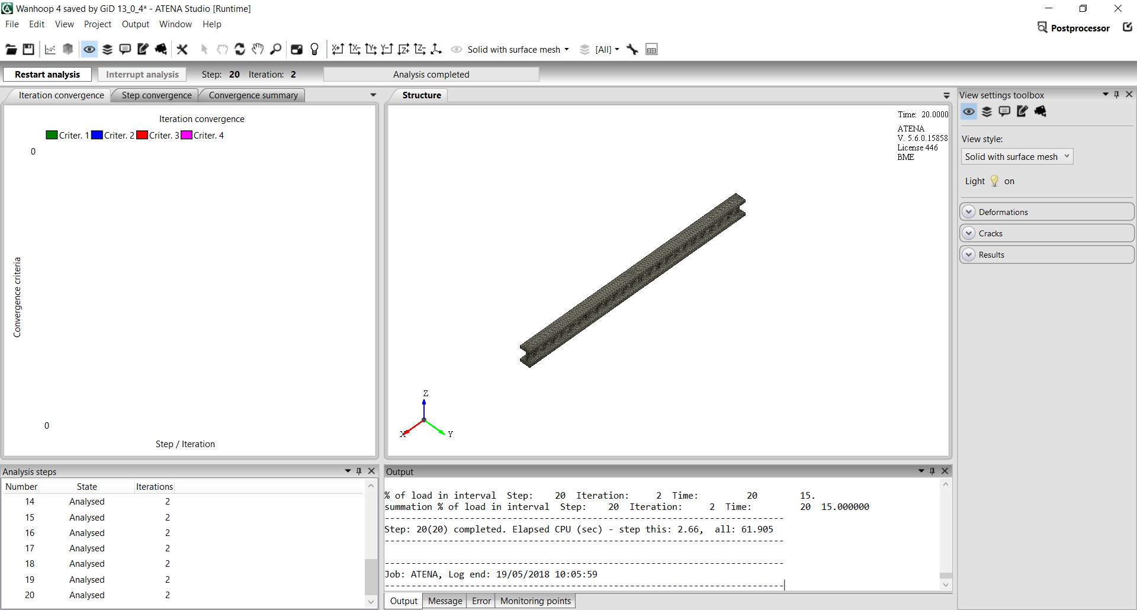
Task: Click camera icon in View settings toolbox
Action: [x=1040, y=111]
